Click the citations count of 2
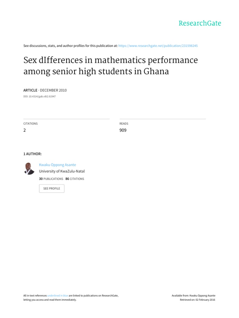 coord(25,130)
